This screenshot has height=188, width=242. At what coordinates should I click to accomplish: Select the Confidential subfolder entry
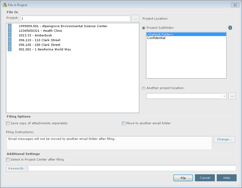point(156,38)
